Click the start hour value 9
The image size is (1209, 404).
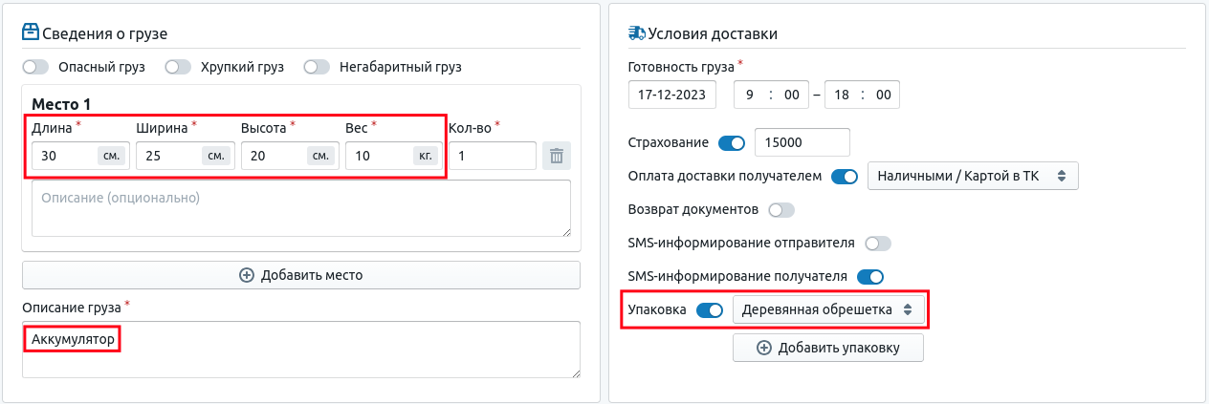(x=751, y=95)
